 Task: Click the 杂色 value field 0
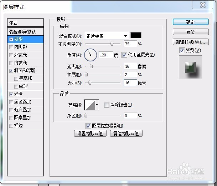130,116
